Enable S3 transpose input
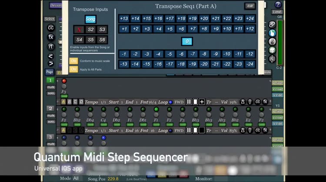This screenshot has height=182, width=326. 102,29
